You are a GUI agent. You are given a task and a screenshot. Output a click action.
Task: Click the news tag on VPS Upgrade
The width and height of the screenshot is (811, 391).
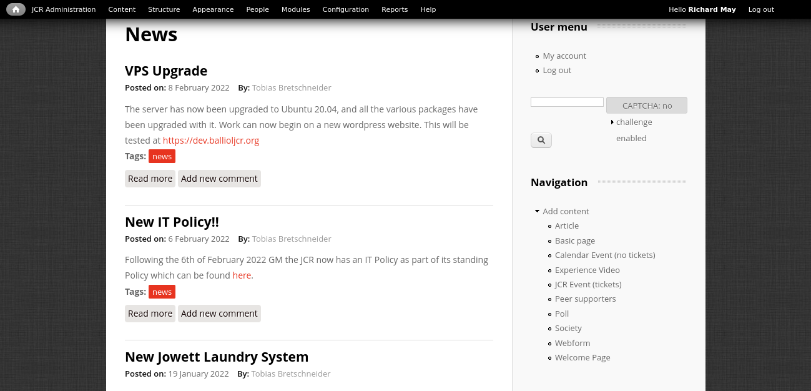(162, 156)
